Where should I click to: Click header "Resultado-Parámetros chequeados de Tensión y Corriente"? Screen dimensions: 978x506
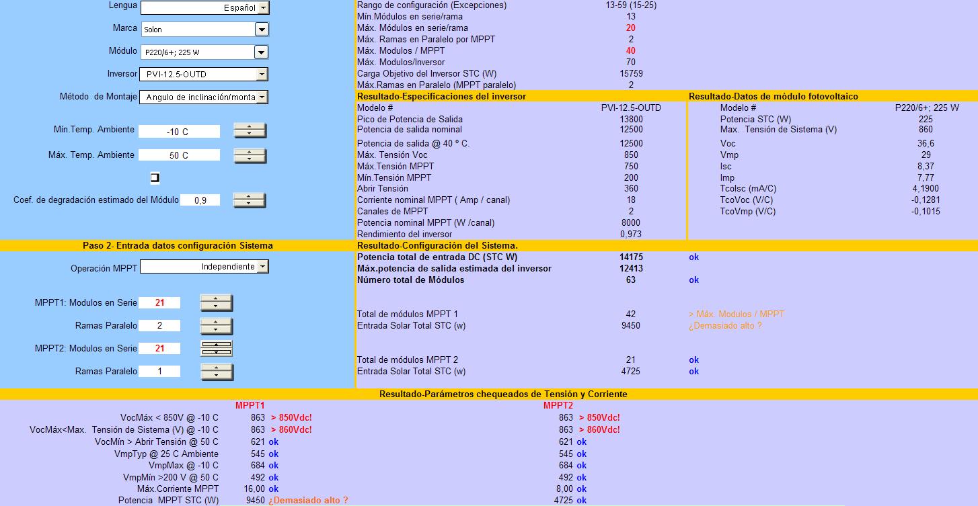(503, 394)
